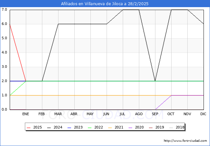Screen dimensions: 210x146
Task: Click the DIC month axis label
Action: pos(203,114)
